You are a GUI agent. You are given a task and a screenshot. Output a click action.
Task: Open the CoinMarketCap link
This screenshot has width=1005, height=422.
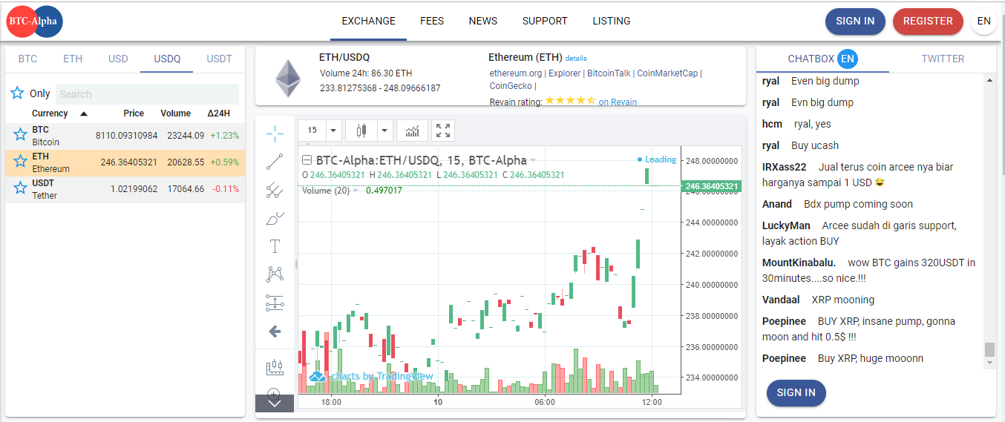pos(667,73)
